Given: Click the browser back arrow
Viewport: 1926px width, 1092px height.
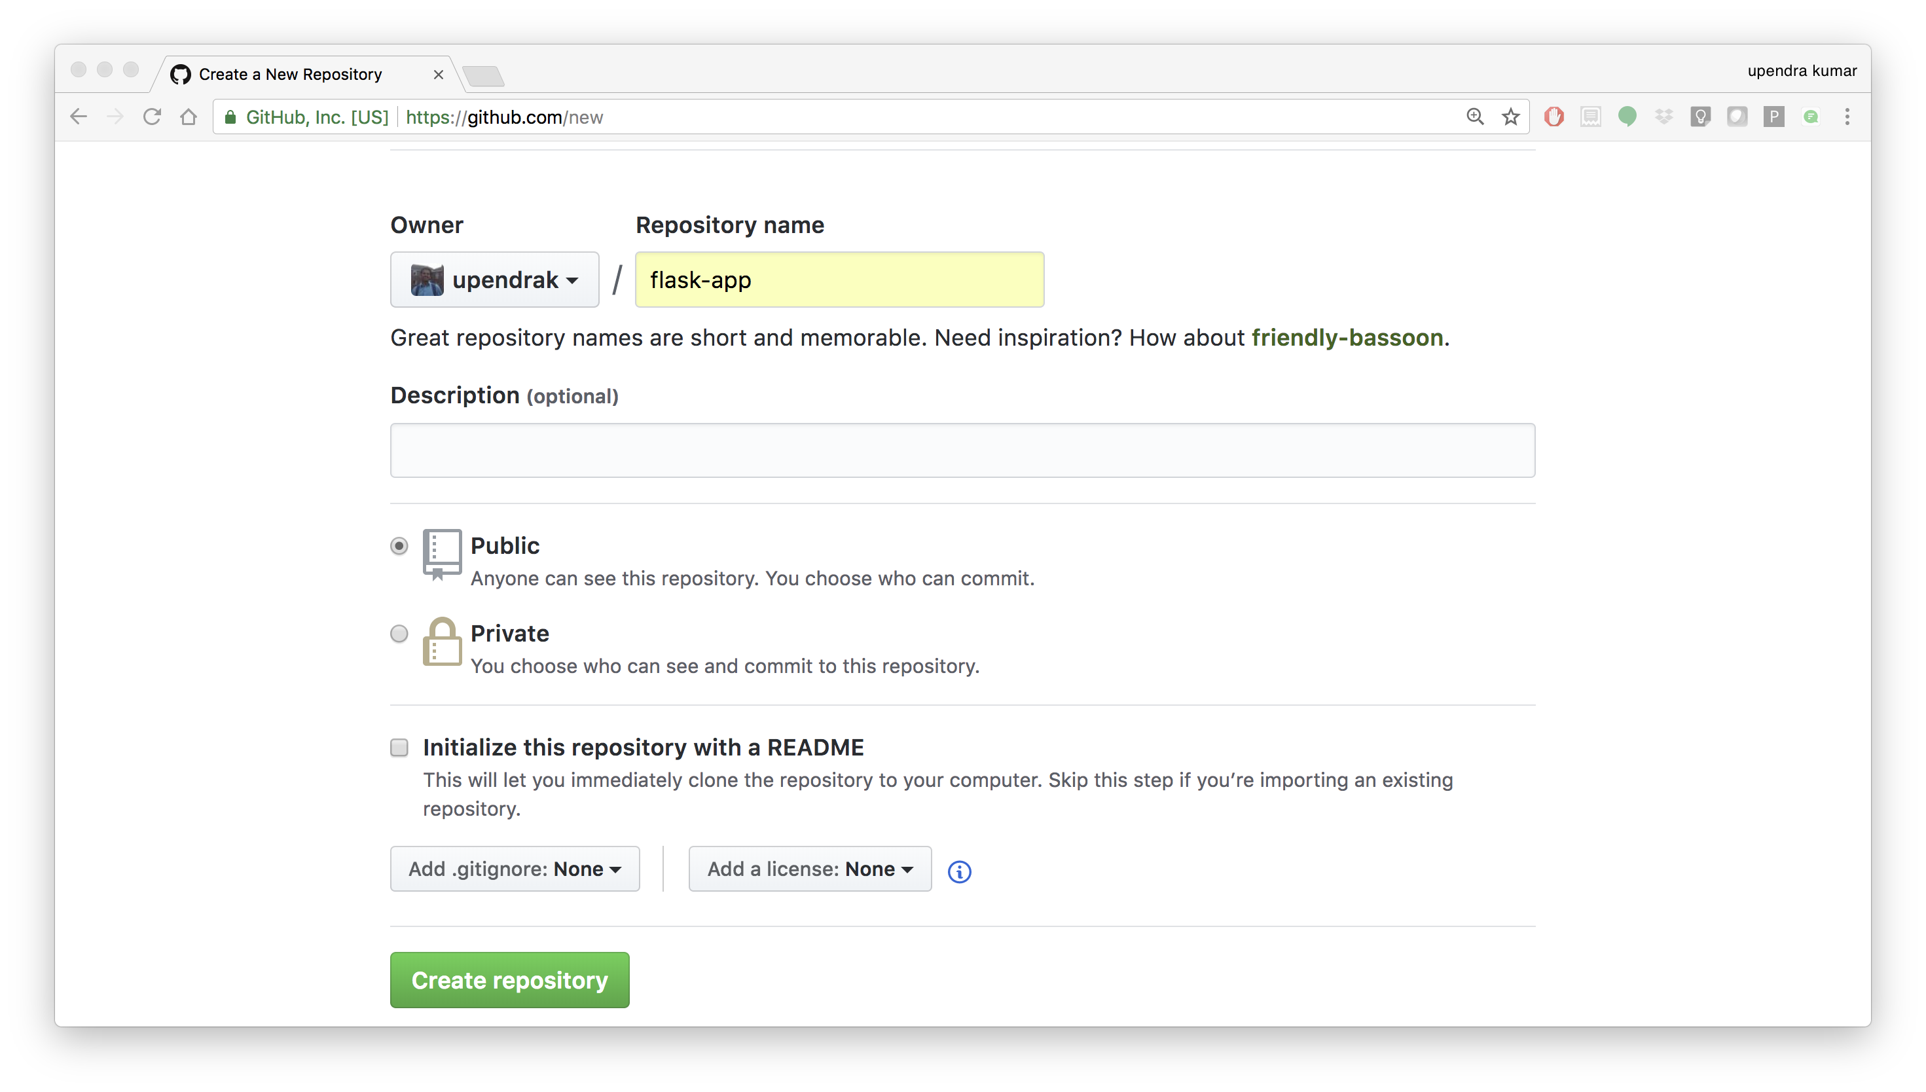Looking at the screenshot, I should [x=79, y=117].
